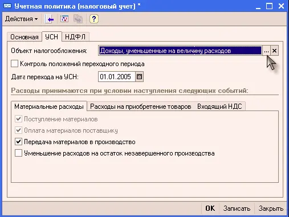
Task: Click the Закрыть button
Action: 271,208
